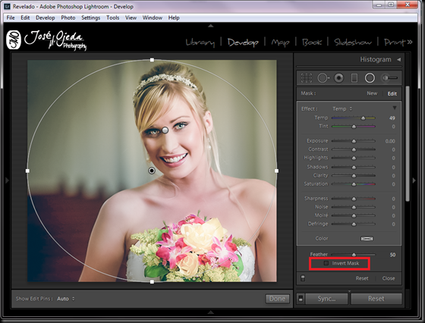Toggle the switch beside the Sync button
Image resolution: width=425 pixels, height=323 pixels.
click(301, 299)
